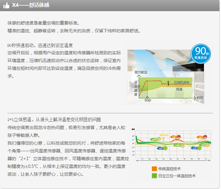
Task: Click the first yellow 好舒服 smiley face
Action: pos(159,139)
